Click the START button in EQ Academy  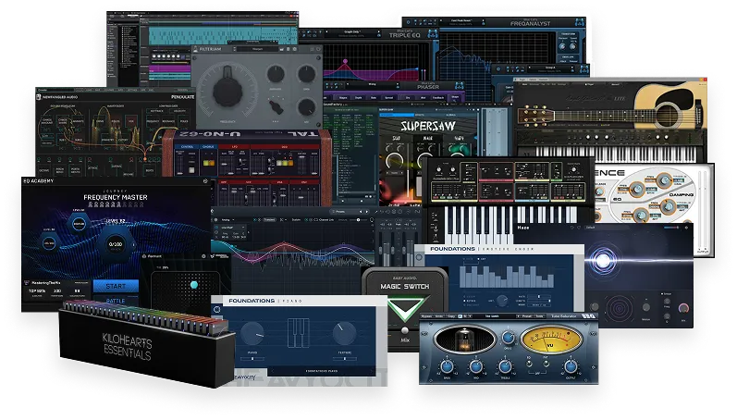(x=116, y=286)
